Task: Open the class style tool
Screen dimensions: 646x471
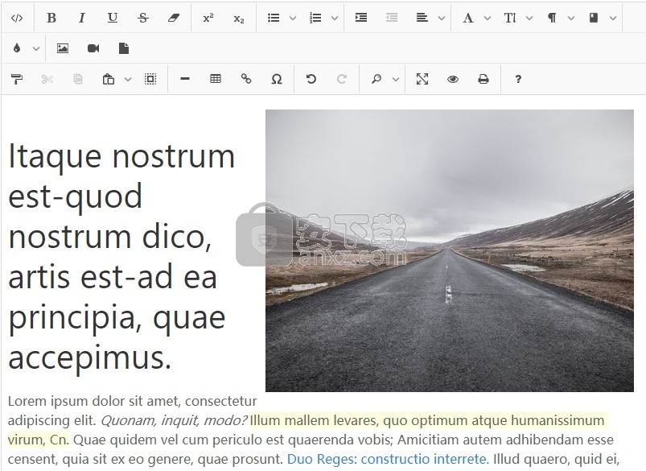Action: 593,18
